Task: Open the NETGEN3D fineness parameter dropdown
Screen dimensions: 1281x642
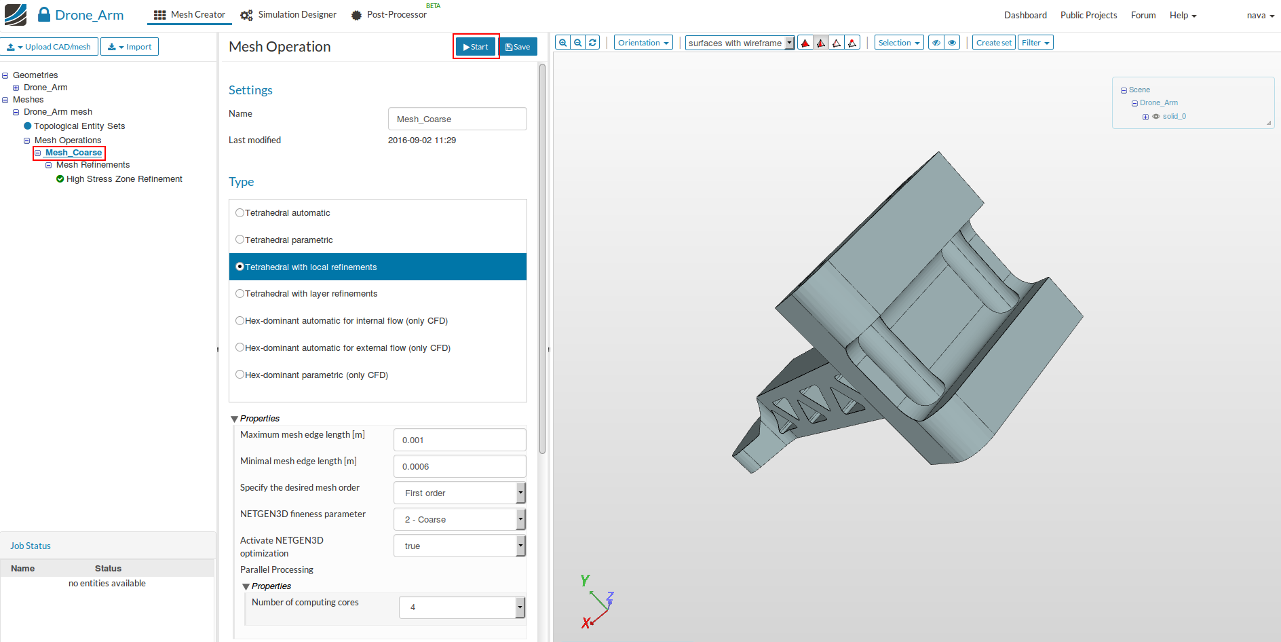Action: click(459, 520)
